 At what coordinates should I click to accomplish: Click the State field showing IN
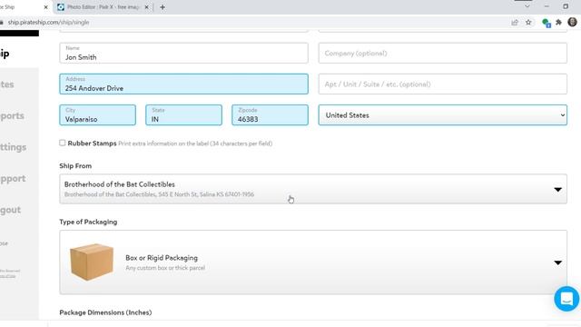click(x=183, y=115)
